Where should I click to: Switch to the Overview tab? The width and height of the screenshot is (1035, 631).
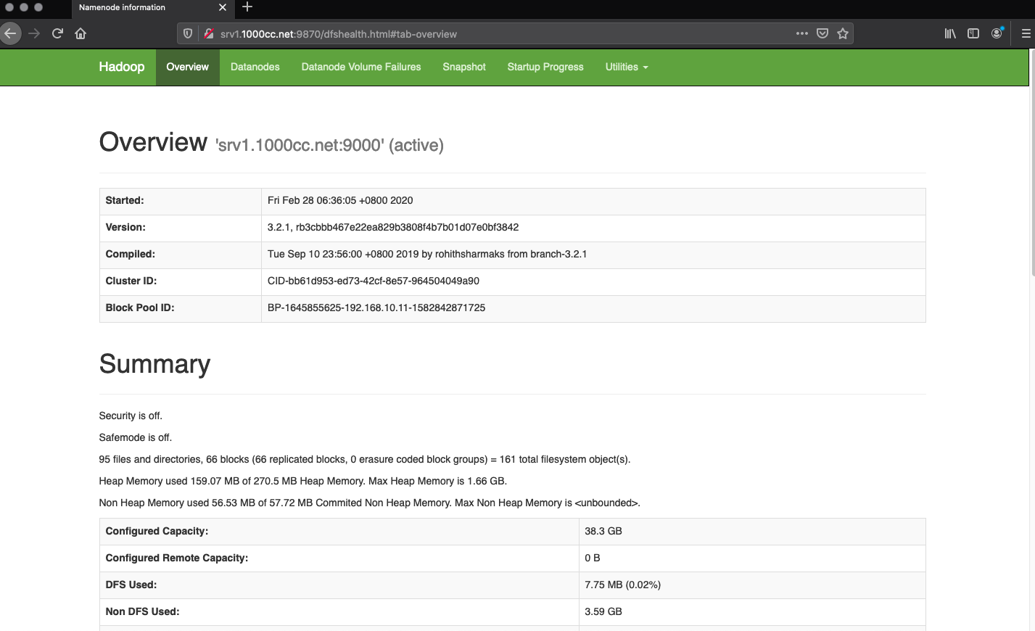tap(187, 67)
